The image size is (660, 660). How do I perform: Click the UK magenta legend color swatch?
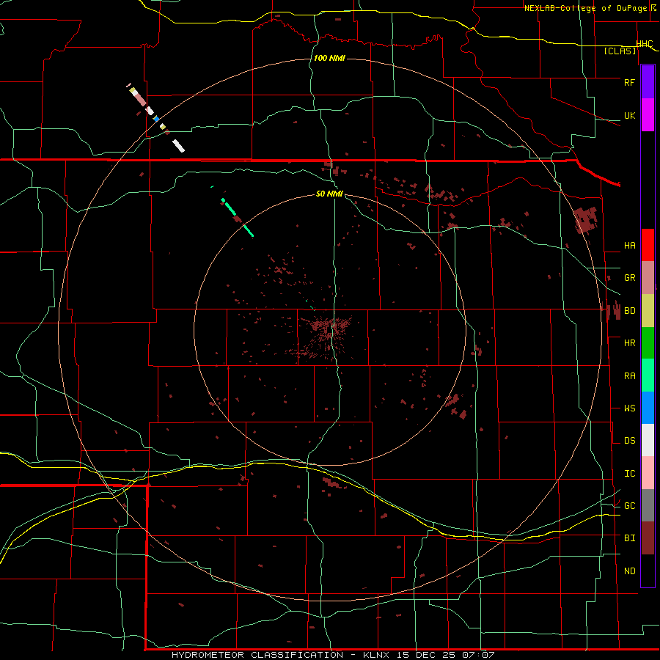coord(648,115)
